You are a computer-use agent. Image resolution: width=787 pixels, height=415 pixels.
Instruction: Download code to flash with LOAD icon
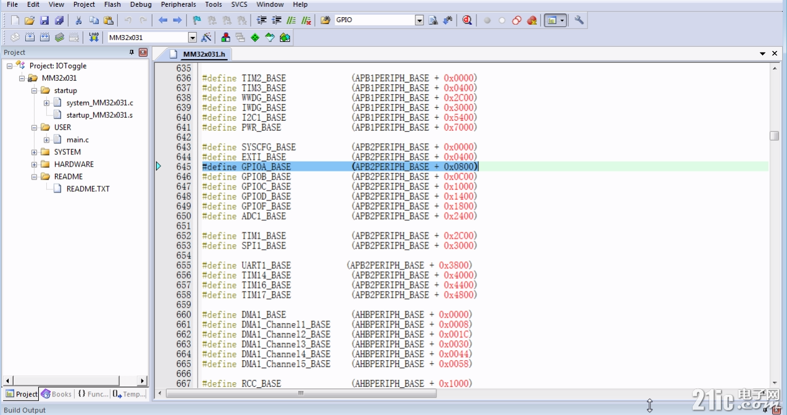94,38
